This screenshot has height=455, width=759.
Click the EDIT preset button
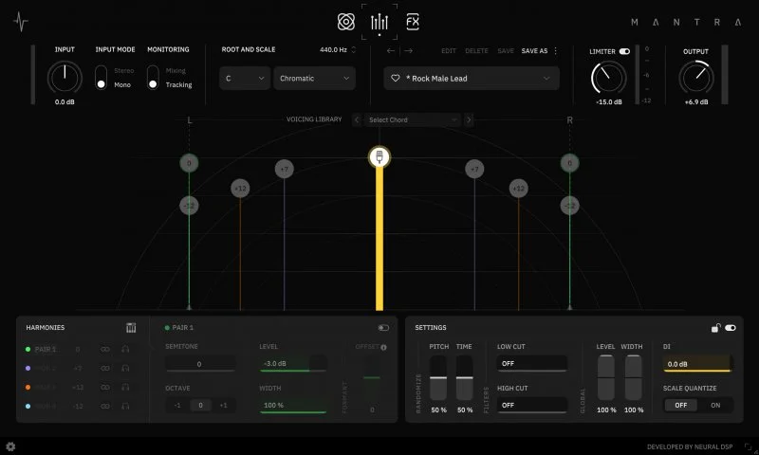coord(449,51)
